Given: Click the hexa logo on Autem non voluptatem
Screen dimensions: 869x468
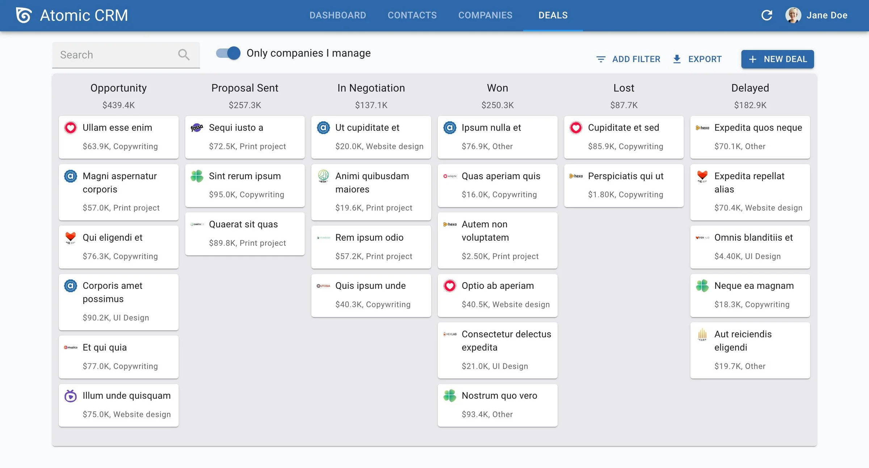Looking at the screenshot, I should click(450, 224).
